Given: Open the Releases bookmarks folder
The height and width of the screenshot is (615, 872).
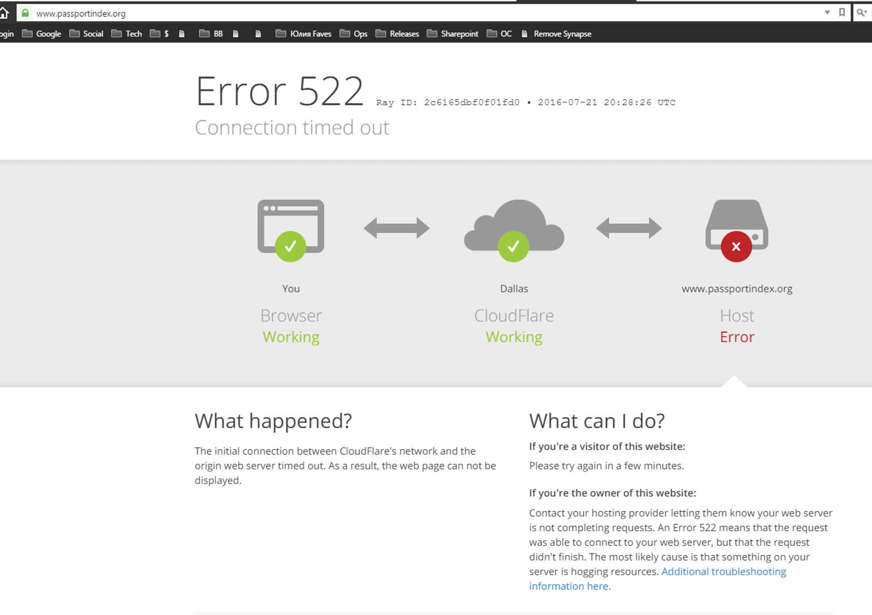Looking at the screenshot, I should pos(397,34).
